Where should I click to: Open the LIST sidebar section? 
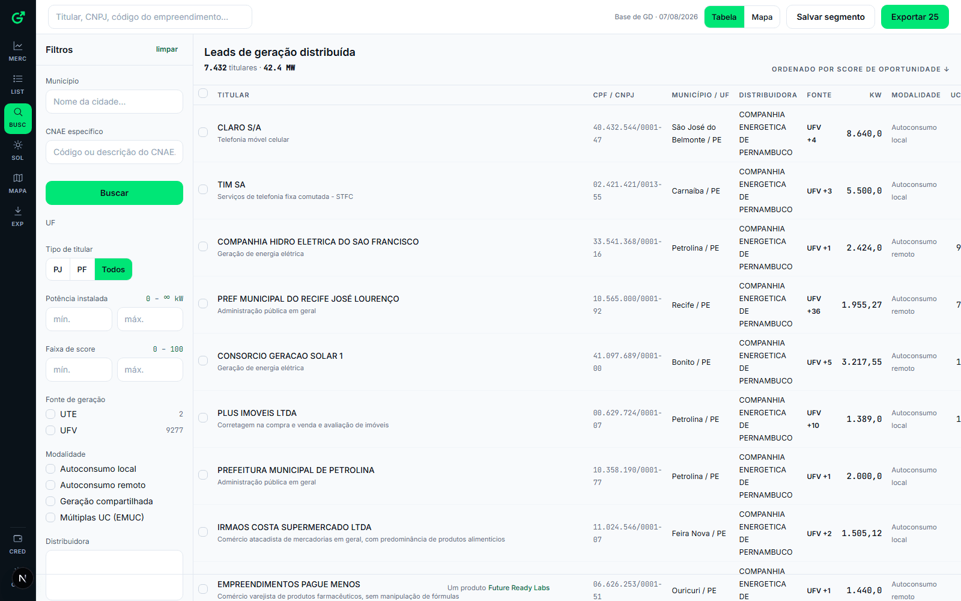(x=18, y=84)
